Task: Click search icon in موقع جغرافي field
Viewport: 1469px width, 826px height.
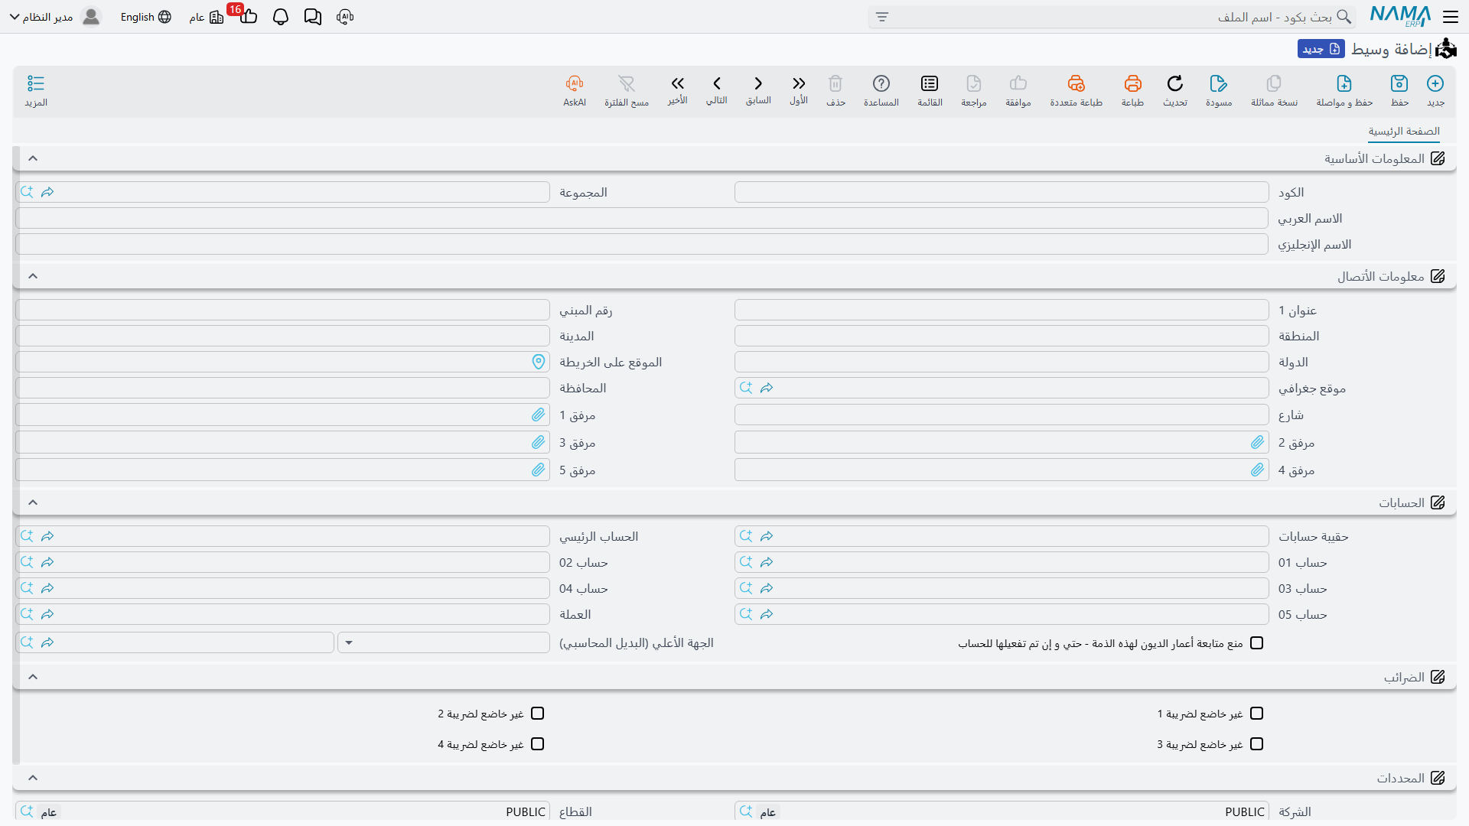Action: click(746, 388)
